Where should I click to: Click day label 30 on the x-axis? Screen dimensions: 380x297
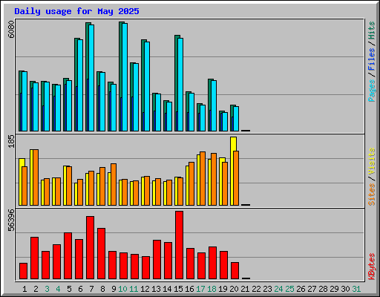click(345, 289)
